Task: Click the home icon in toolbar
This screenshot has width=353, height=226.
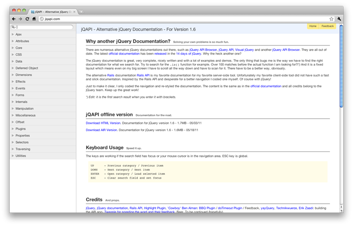Action: point(34,19)
